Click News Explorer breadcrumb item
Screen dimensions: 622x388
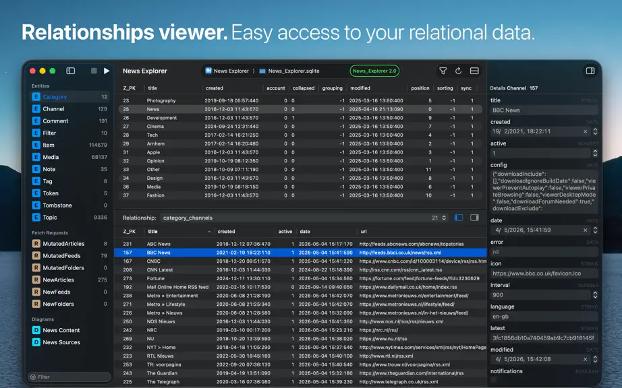click(x=227, y=71)
